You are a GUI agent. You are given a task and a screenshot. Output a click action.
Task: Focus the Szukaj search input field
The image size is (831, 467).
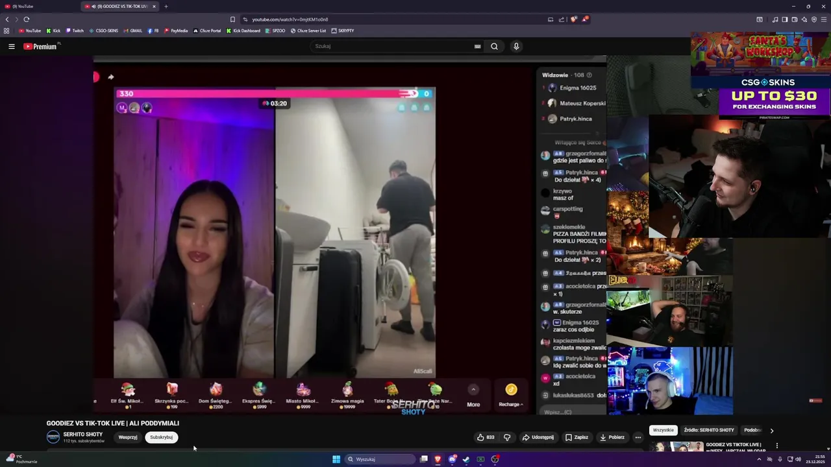(x=393, y=46)
